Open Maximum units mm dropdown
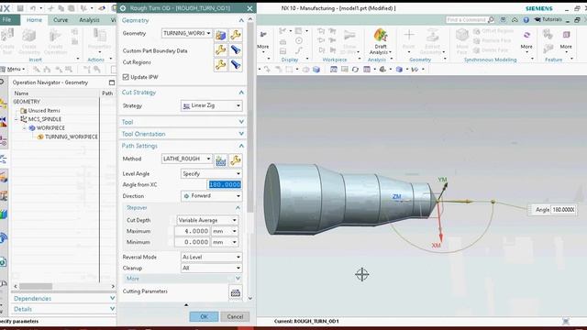 pos(225,231)
